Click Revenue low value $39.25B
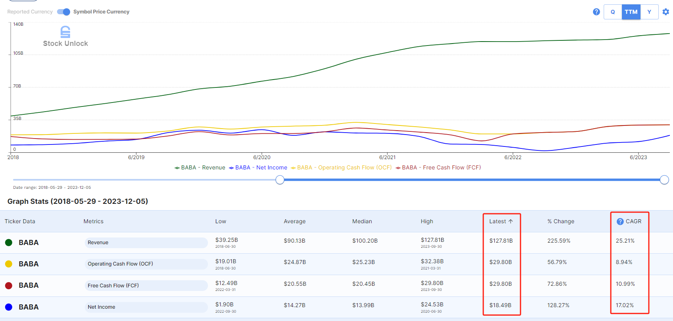The width and height of the screenshot is (673, 321). (227, 240)
